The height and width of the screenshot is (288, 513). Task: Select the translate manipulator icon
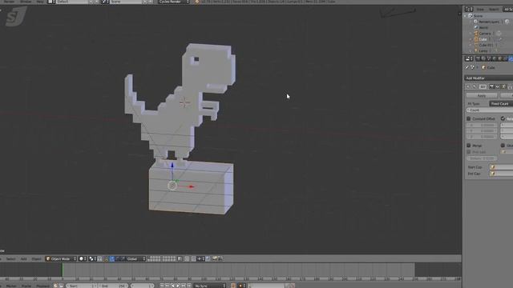pyautogui.click(x=112, y=259)
